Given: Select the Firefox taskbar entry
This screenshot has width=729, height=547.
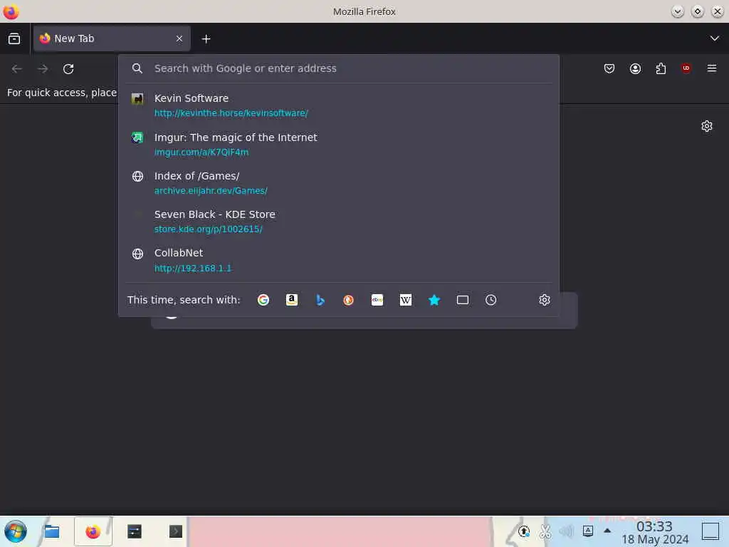Looking at the screenshot, I should 93,531.
